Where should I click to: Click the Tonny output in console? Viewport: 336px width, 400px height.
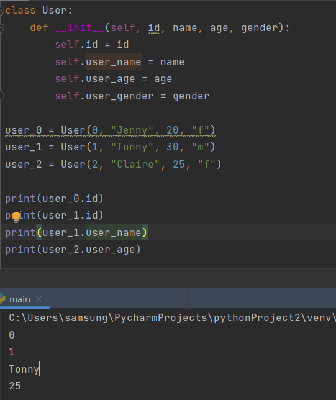[x=24, y=369]
